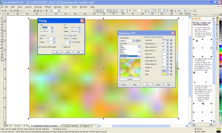Switch to the 5: QUILT texture page tab
Viewport: 222px width, 133px height.
[x=70, y=126]
